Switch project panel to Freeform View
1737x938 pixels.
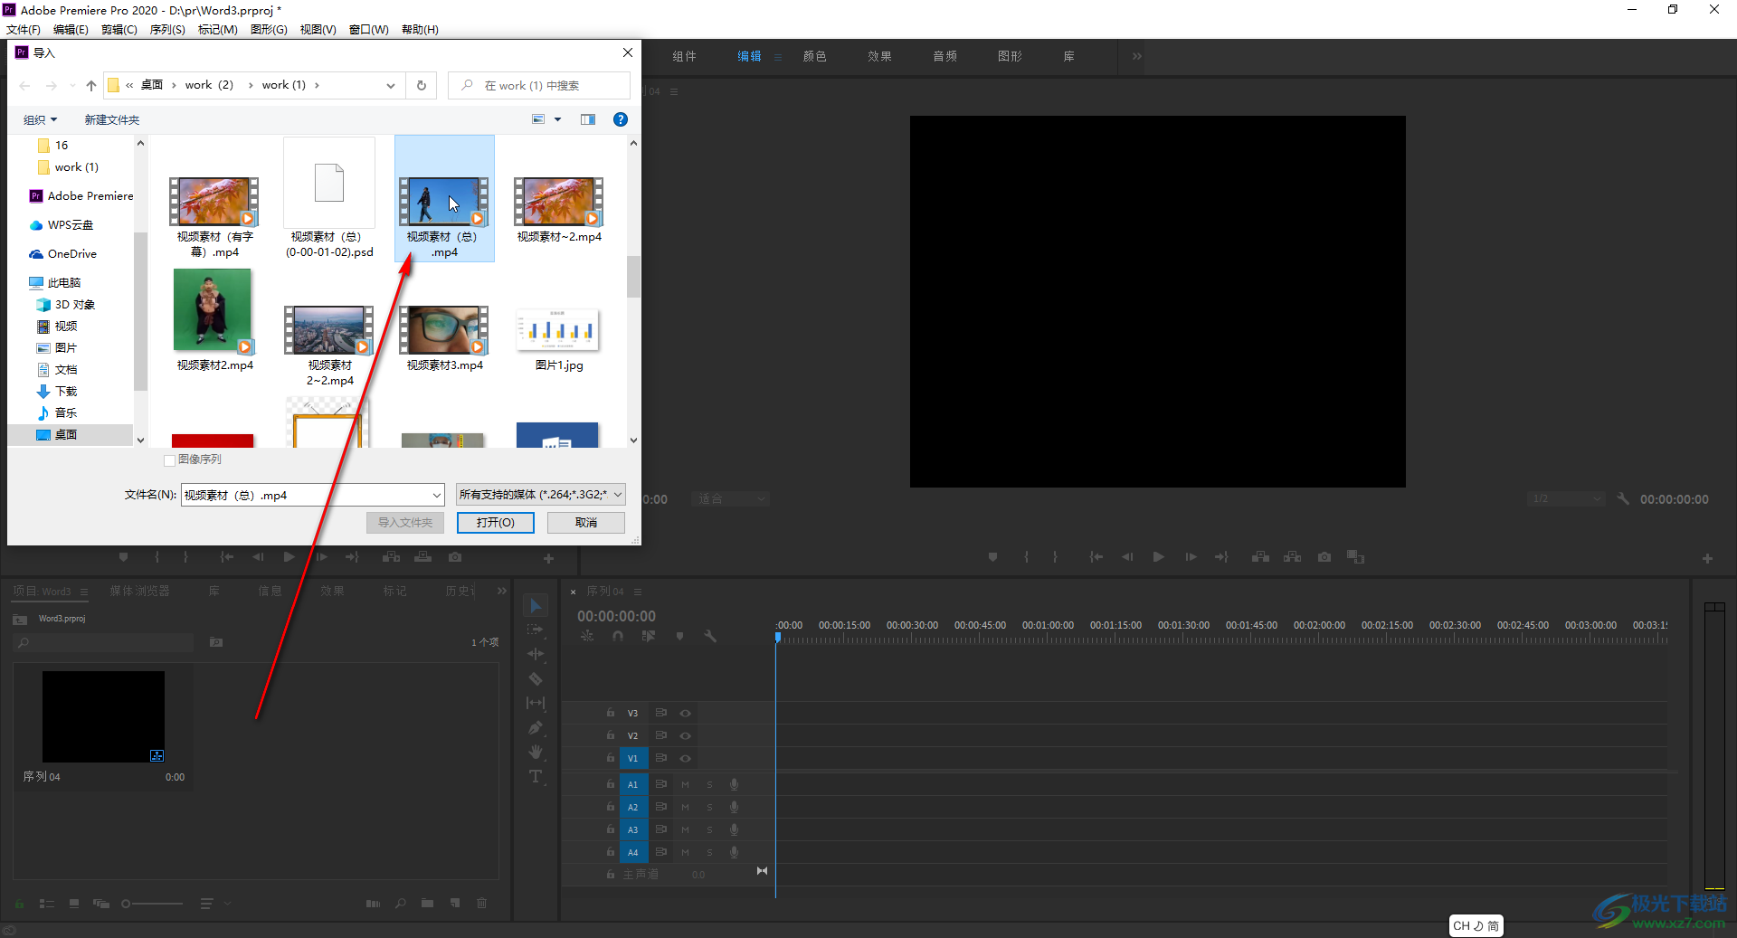(101, 903)
